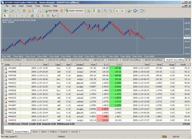192x139 pixels.
Task: Select the Text 'A' tool
Action: 43,16
